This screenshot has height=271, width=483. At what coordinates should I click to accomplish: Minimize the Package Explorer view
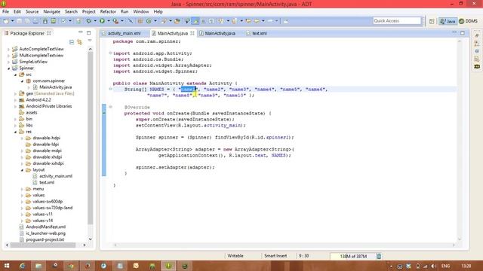(81, 32)
